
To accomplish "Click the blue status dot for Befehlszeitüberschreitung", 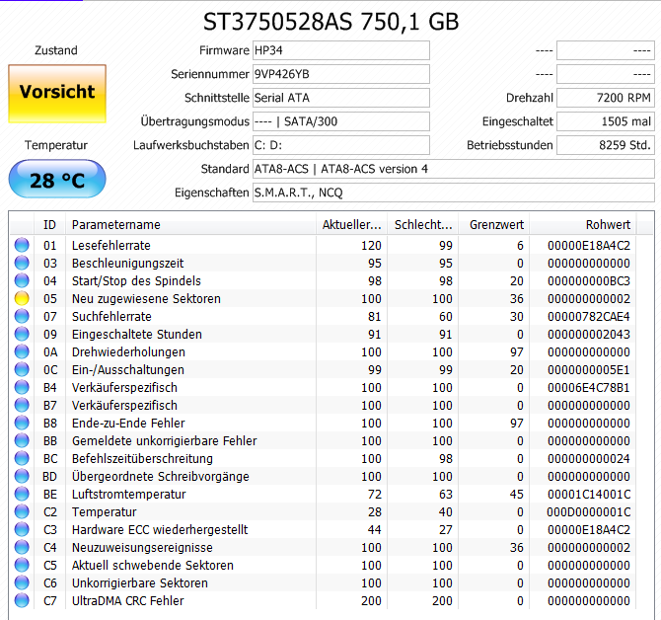I will (22, 458).
